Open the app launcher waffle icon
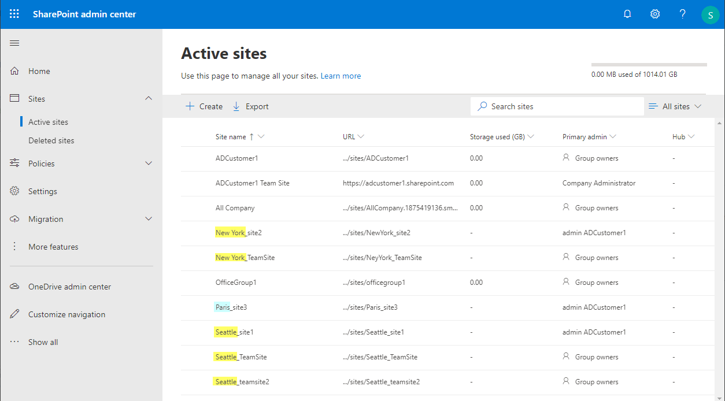Image resolution: width=725 pixels, height=401 pixels. (14, 14)
